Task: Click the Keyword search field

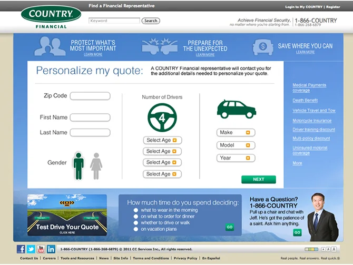Action: [114, 21]
